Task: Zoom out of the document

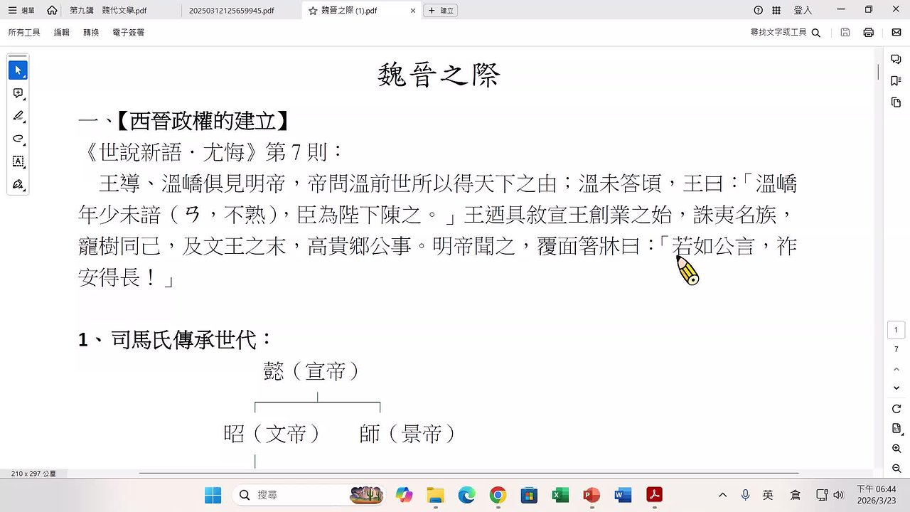Action: point(896,468)
